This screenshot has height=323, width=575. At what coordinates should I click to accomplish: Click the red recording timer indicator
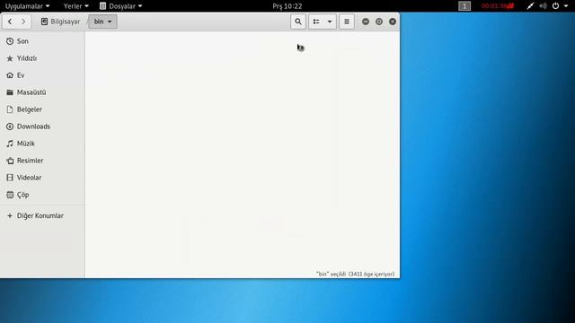click(498, 6)
